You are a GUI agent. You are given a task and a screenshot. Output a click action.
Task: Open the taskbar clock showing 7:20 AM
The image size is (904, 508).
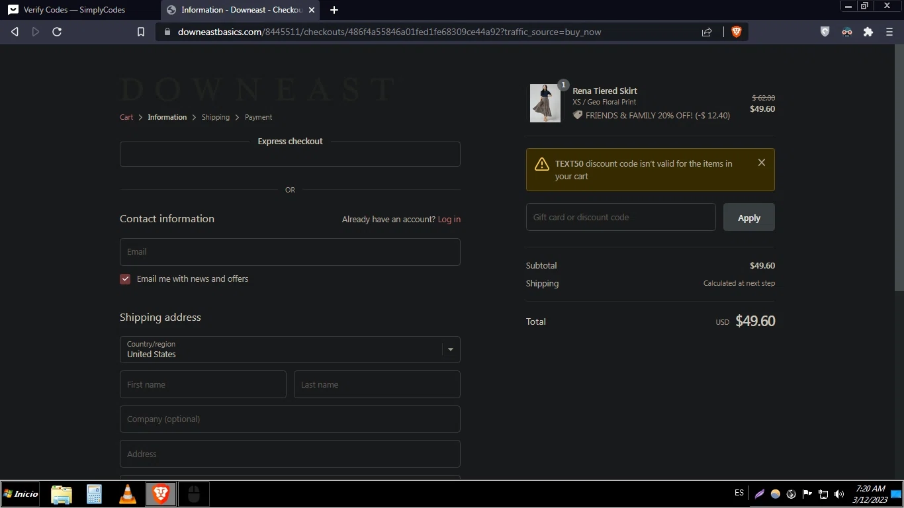[x=870, y=494]
